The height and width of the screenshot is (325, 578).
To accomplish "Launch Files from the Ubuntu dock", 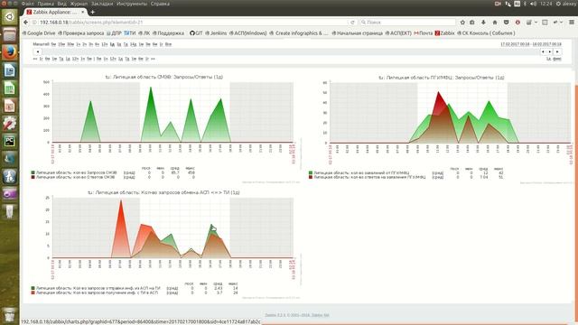I will pos(10,34).
